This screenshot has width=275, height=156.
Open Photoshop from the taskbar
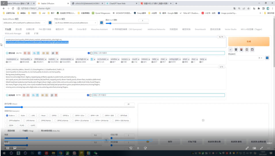[32, 153]
